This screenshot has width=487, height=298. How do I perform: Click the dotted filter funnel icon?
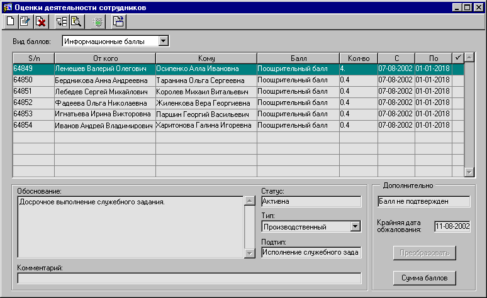pos(98,22)
